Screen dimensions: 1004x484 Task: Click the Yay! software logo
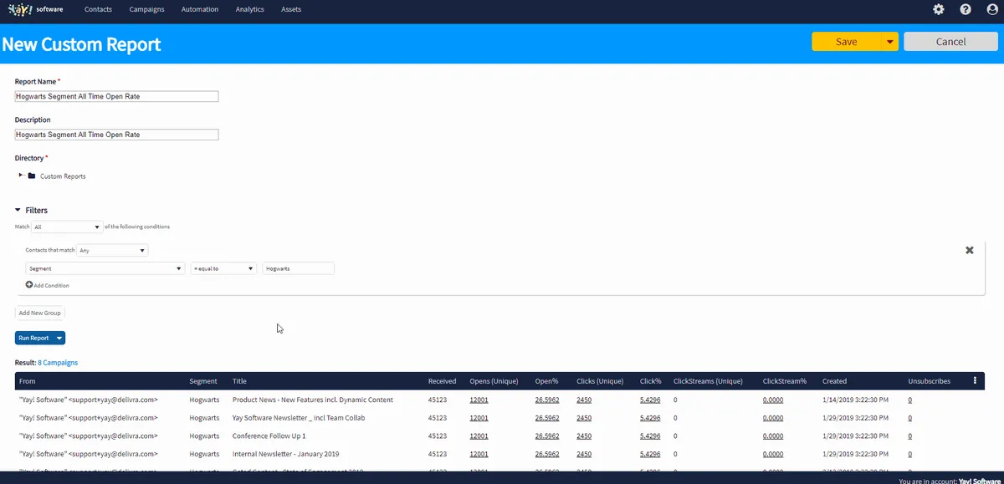36,9
